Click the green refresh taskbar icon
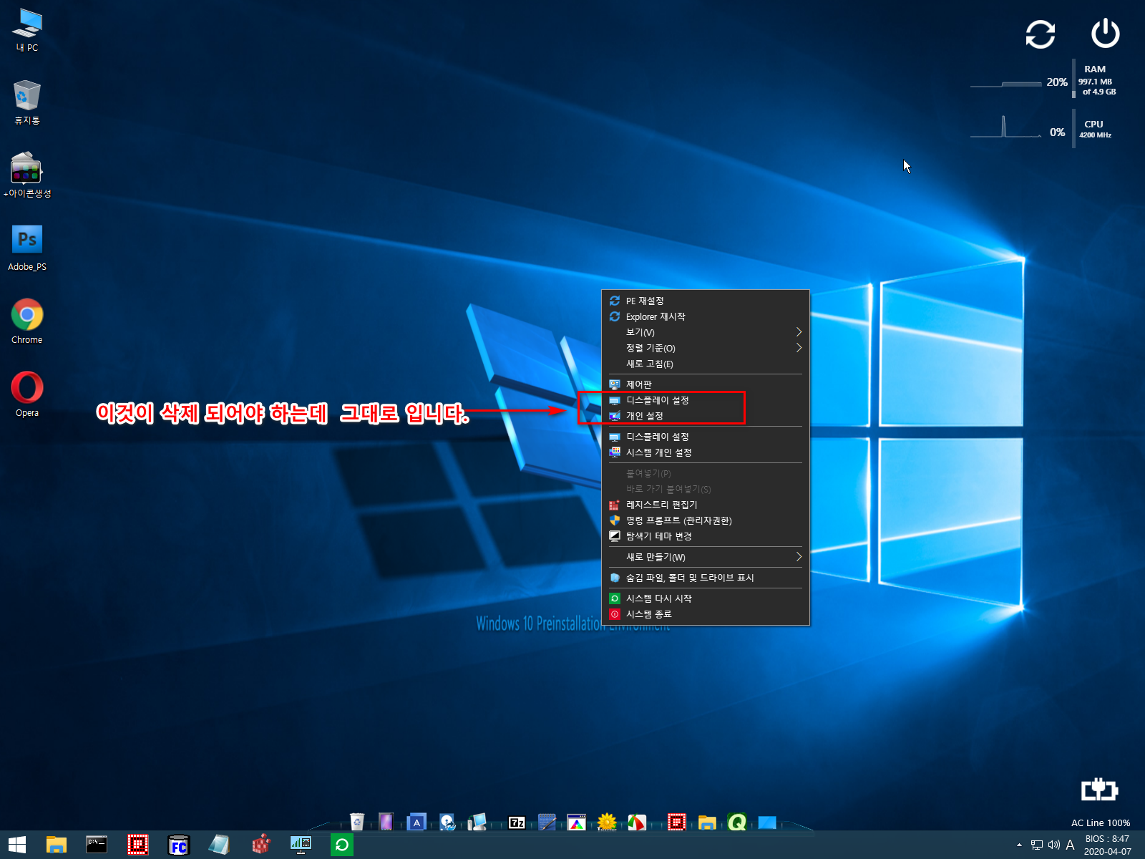The image size is (1145, 859). [342, 845]
